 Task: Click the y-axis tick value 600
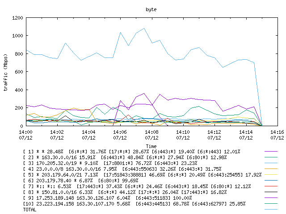[19, 72]
